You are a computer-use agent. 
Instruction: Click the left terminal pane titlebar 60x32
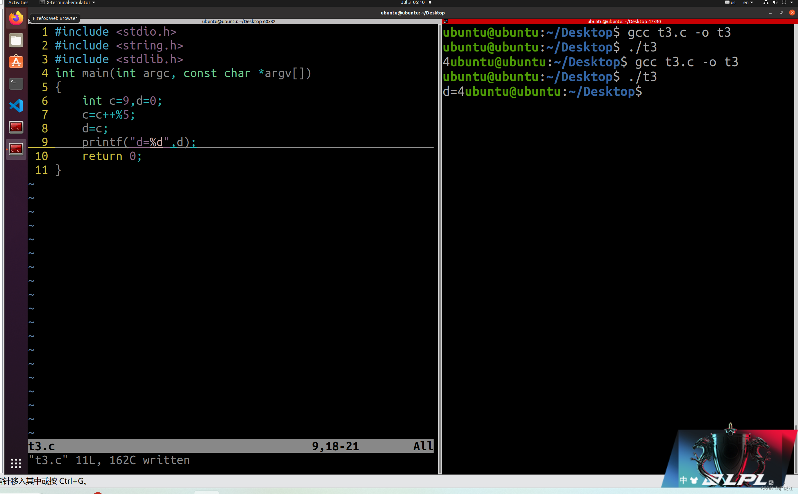239,22
